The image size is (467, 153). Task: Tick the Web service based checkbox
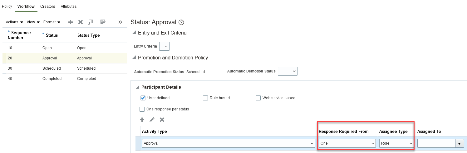coord(258,98)
